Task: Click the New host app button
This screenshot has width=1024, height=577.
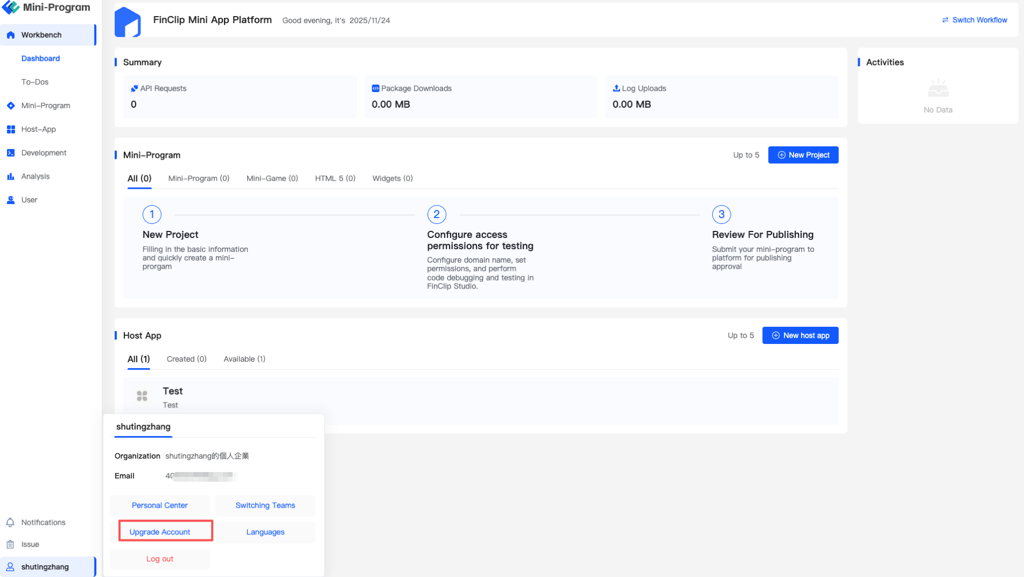Action: 800,335
